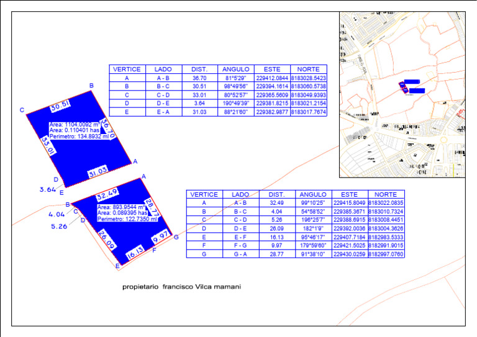Click the ESTE value 229394.1614

pos(272,87)
